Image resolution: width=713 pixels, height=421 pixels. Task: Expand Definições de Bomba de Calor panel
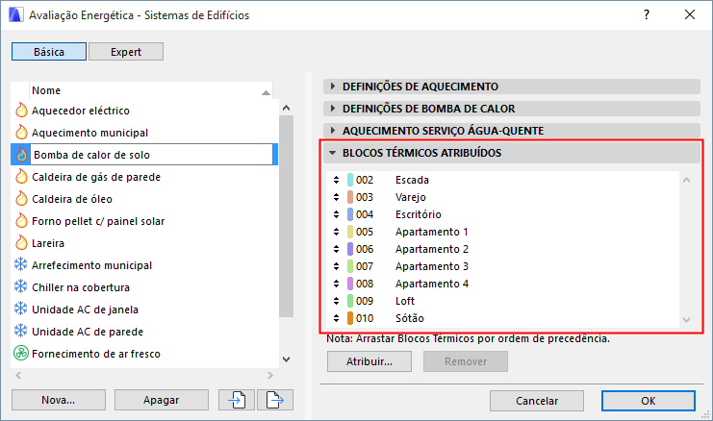[x=333, y=109]
